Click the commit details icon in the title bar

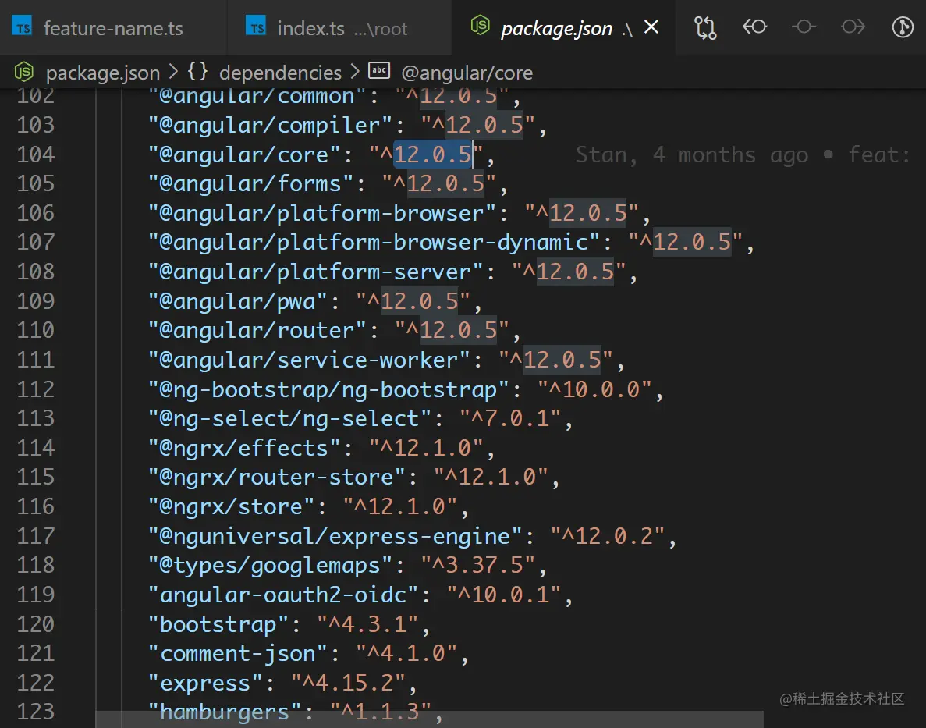click(804, 27)
